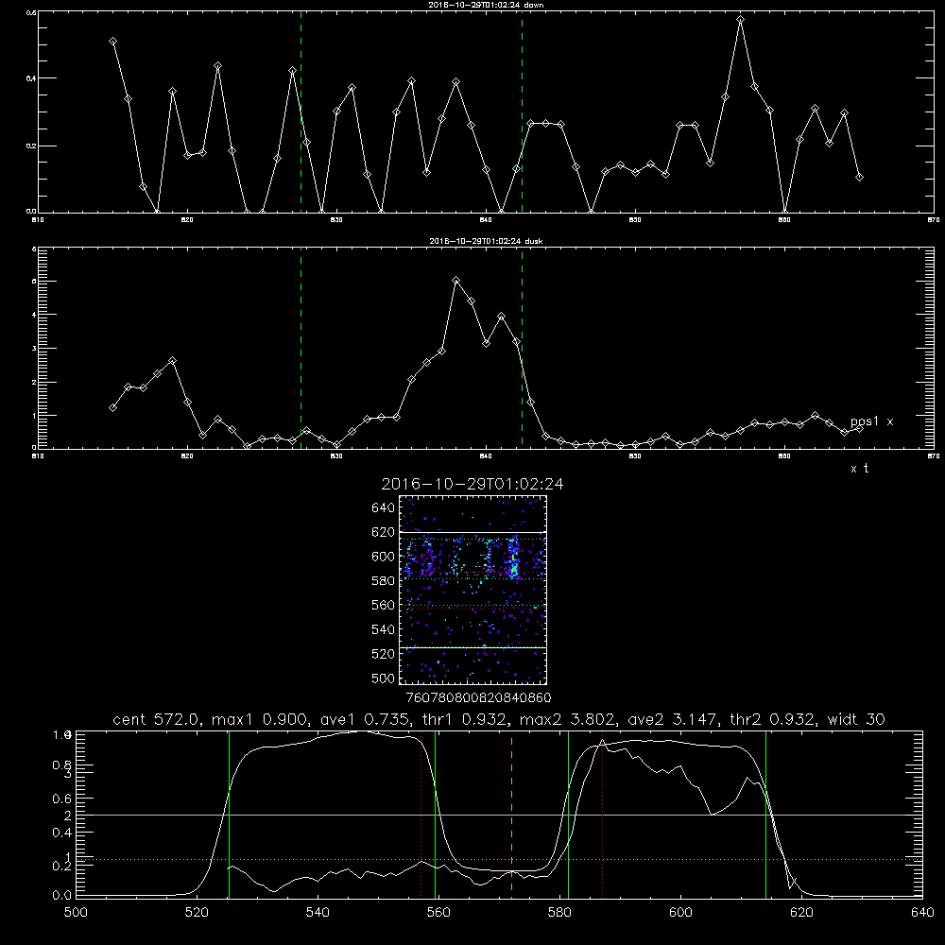The image size is (945, 945).
Task: Click the 500 label on spectrogram y-axis
Action: click(x=384, y=678)
